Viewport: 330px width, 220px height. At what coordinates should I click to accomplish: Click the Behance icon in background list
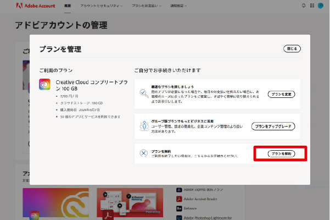point(179,208)
